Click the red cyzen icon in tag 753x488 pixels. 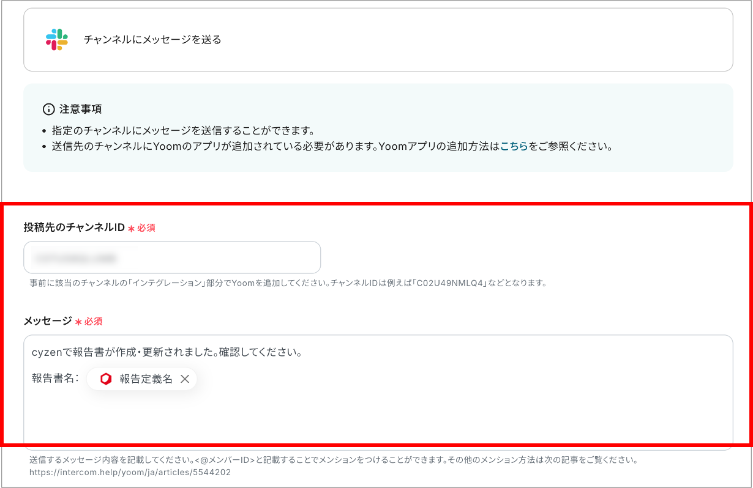click(106, 379)
